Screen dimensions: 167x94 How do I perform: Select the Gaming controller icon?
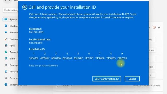coord(6,65)
